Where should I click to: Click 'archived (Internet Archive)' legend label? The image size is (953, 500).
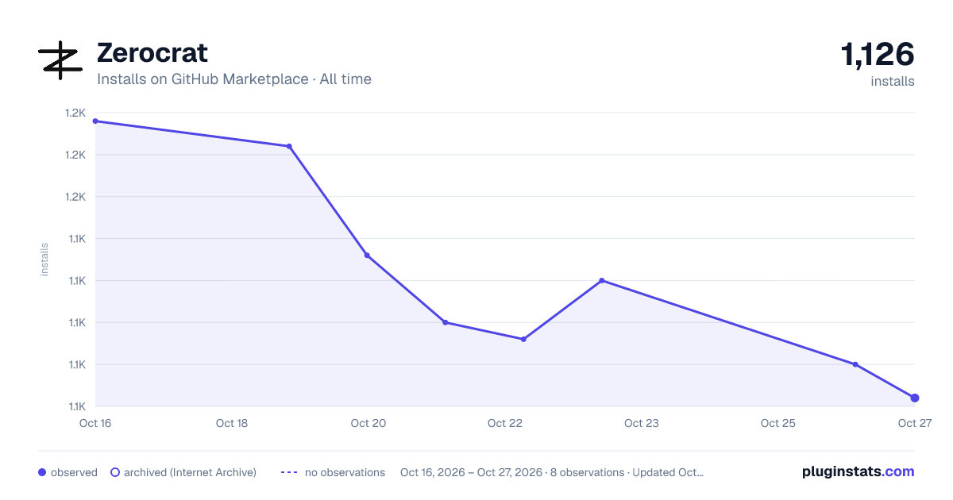point(190,472)
